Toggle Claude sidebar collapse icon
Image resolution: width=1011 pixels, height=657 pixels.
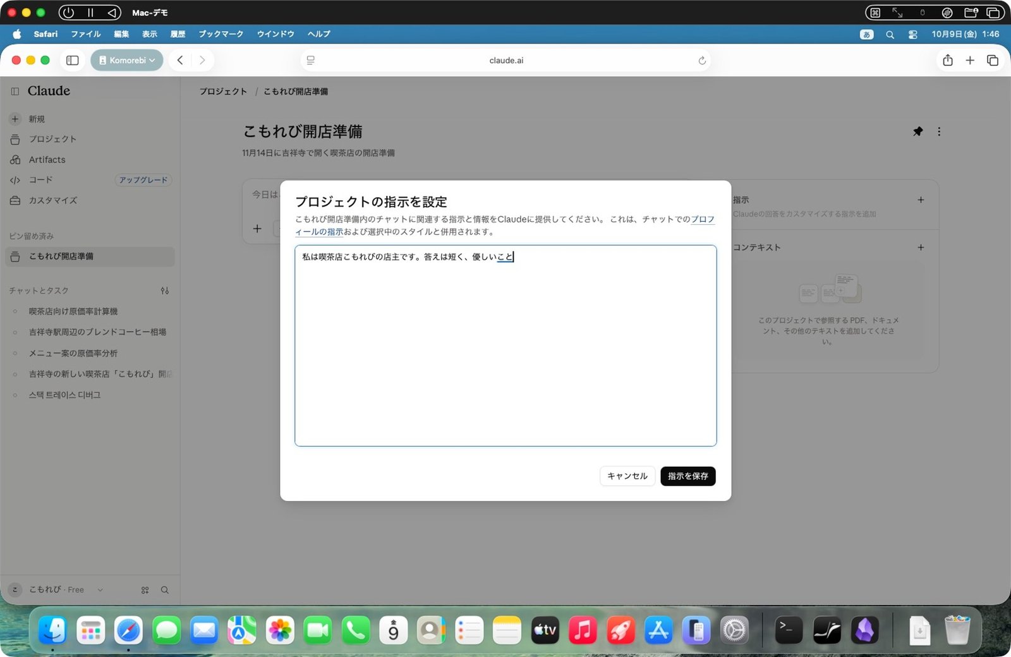(15, 91)
